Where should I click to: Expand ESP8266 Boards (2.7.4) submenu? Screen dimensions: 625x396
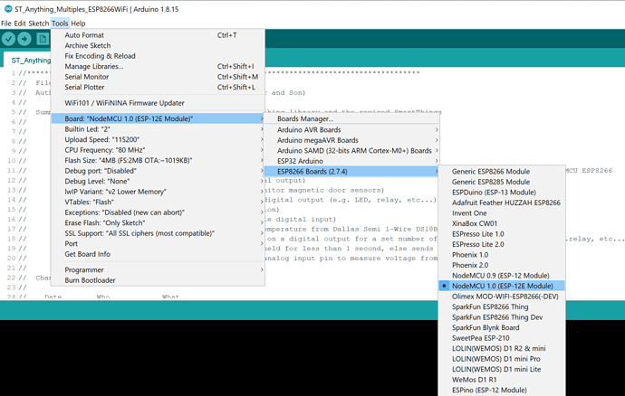tap(352, 172)
